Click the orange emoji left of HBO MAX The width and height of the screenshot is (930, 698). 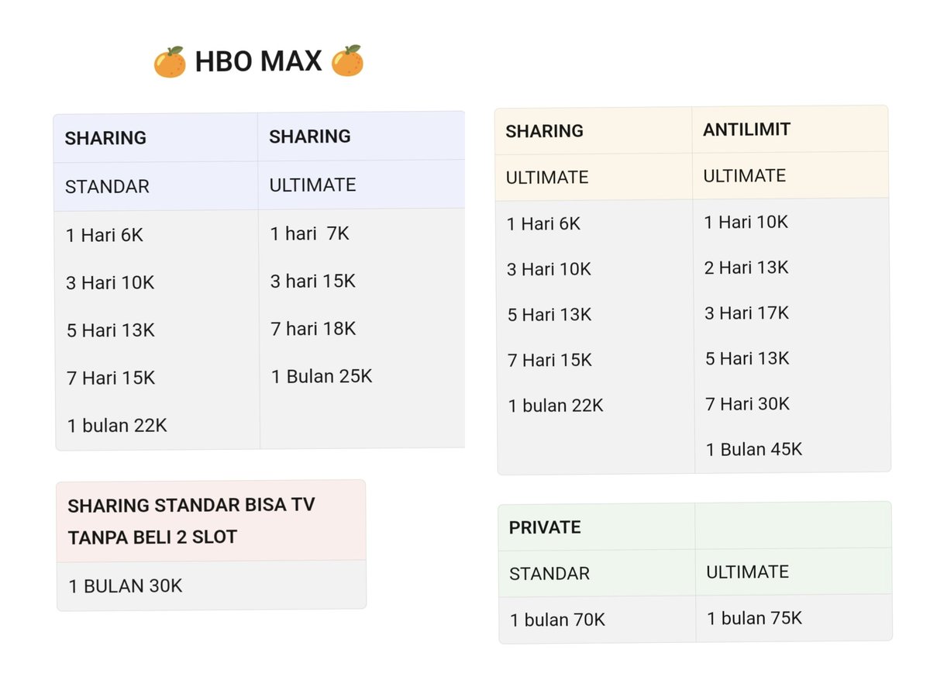pos(169,62)
